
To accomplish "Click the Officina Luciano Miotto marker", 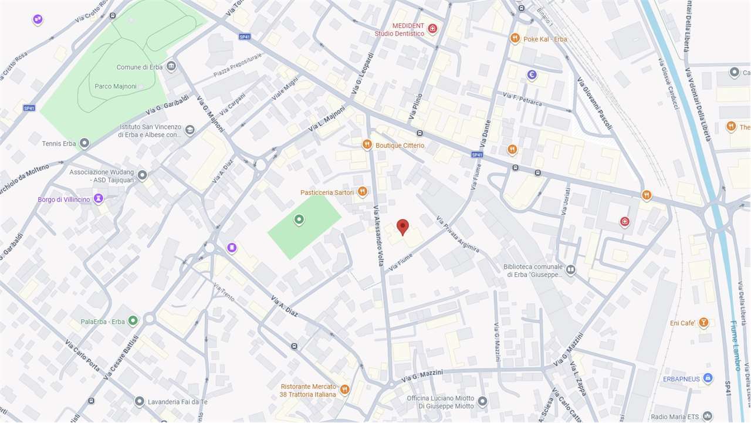I will 482,401.
